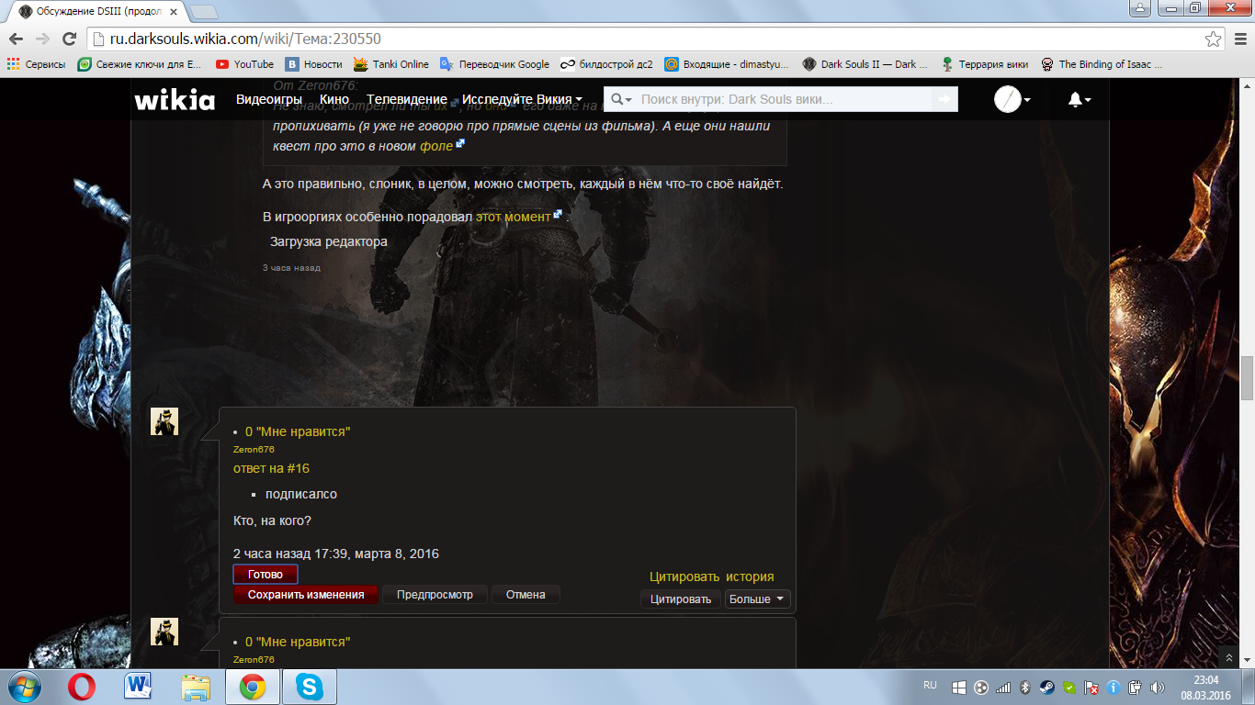
Task: Follow the фоле link in the quote
Action: pyautogui.click(x=436, y=146)
